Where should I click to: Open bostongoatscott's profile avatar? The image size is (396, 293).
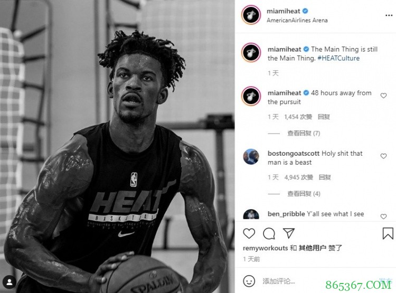pos(251,157)
